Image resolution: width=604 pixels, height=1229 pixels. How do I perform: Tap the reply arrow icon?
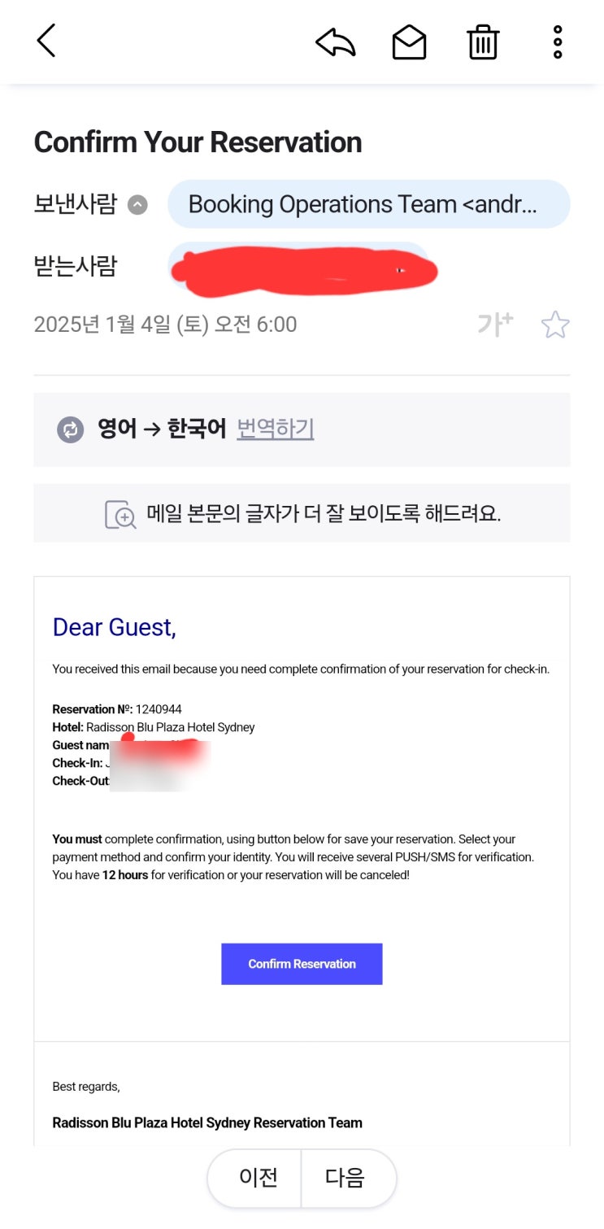[x=336, y=42]
